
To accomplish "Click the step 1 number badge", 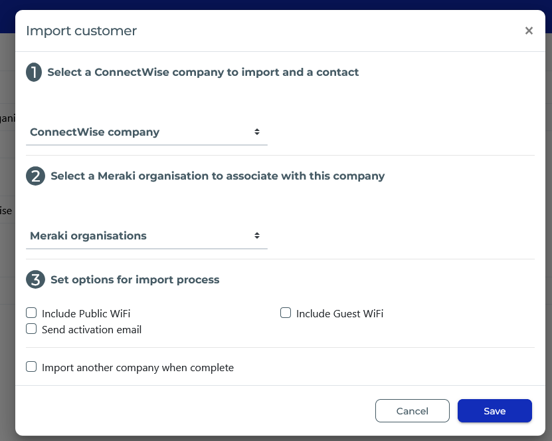I will point(34,73).
